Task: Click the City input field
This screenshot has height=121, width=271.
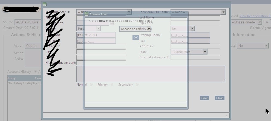Action: pyautogui.click(x=101, y=52)
